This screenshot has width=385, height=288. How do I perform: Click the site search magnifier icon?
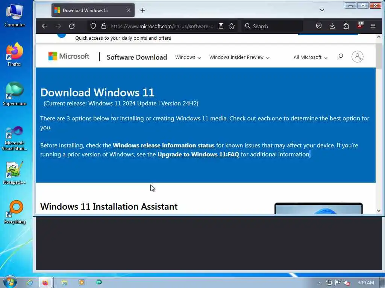click(x=340, y=57)
